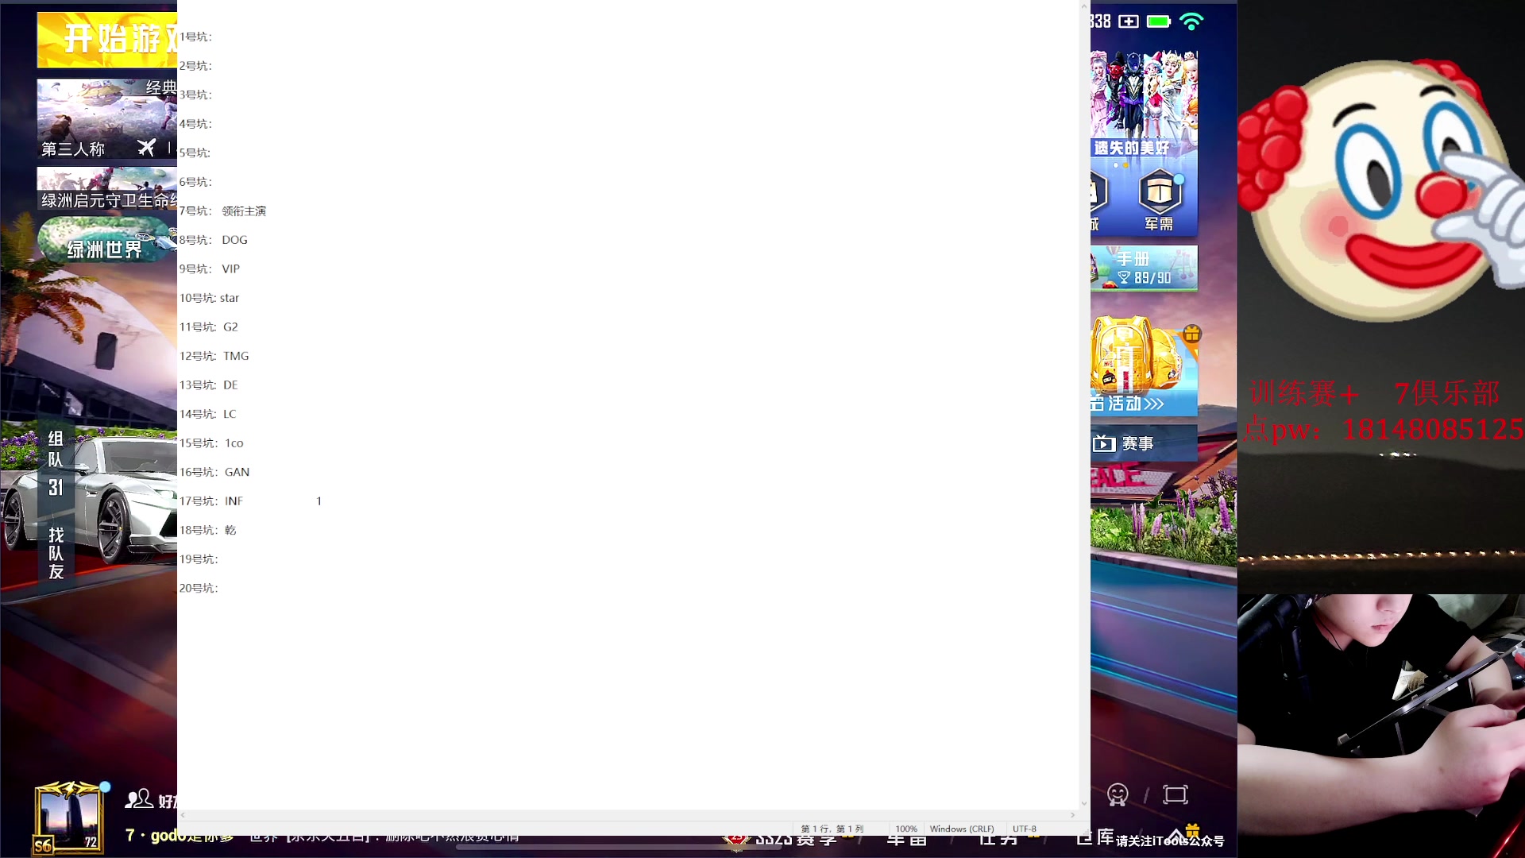The width and height of the screenshot is (1525, 858).
Task: Click the lone 1 on the 17号坑 line
Action: click(x=319, y=501)
